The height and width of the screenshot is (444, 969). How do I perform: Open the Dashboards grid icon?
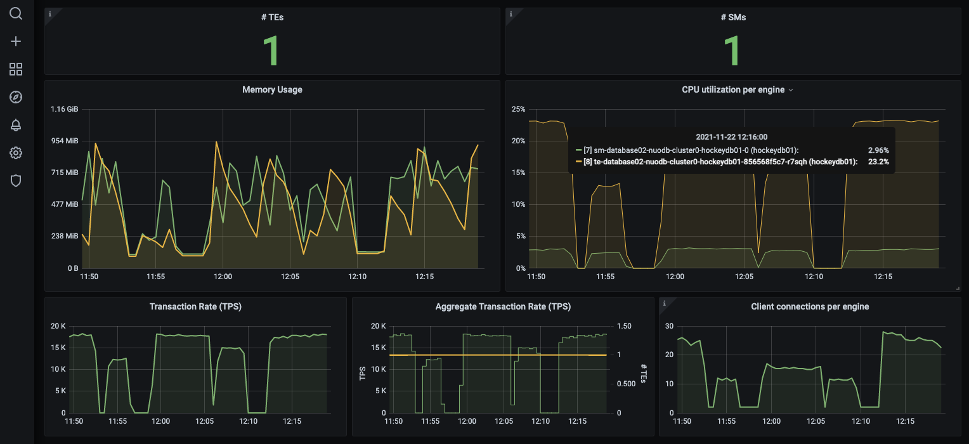[x=16, y=69]
